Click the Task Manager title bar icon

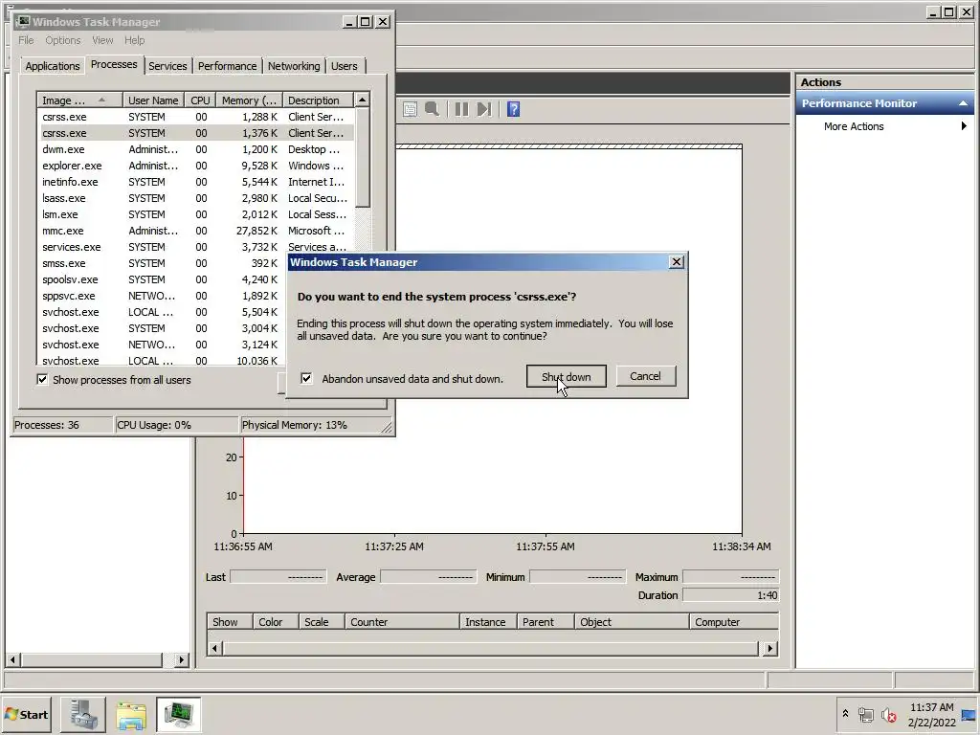(24, 21)
